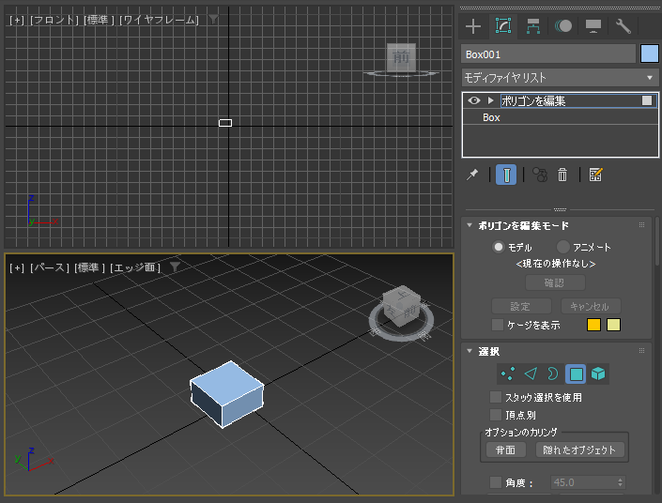Click the ViewCube in perspective viewport

[402, 306]
